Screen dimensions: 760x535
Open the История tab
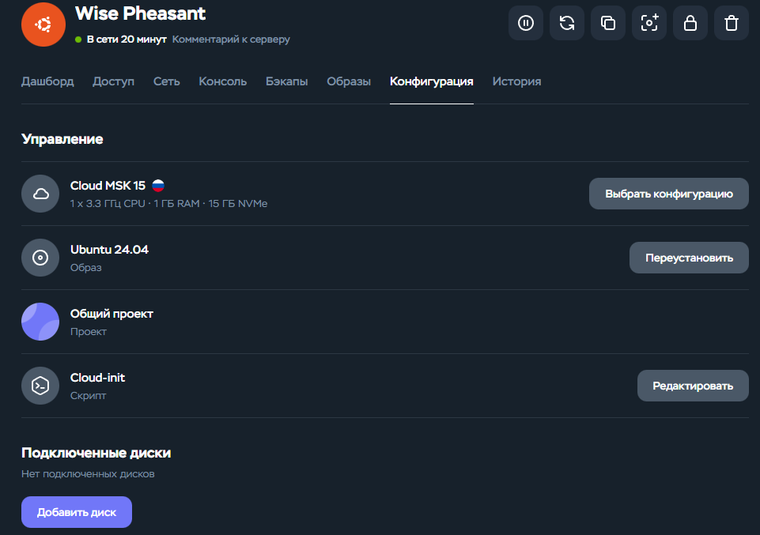click(516, 81)
